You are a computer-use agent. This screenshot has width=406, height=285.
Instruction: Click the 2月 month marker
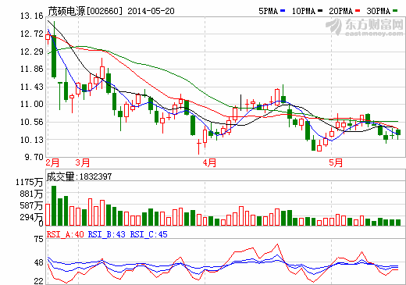(x=52, y=163)
